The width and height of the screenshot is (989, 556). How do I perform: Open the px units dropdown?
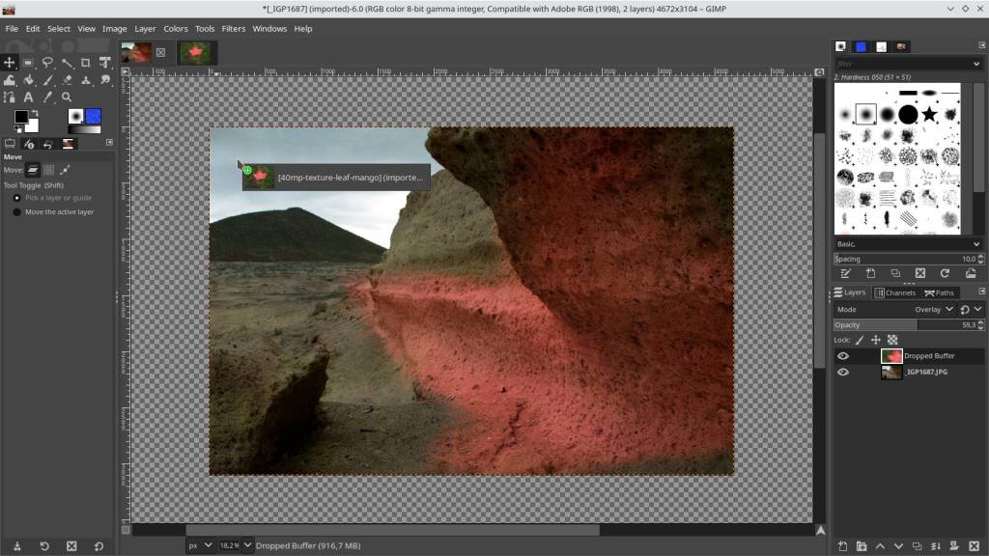pos(201,546)
